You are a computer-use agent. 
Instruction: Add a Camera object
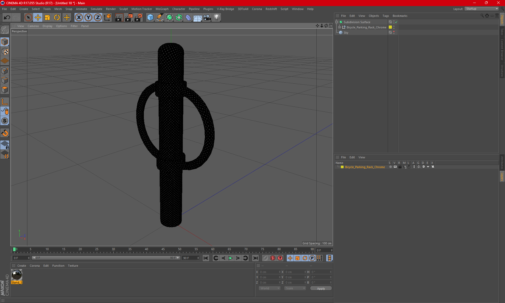(207, 18)
